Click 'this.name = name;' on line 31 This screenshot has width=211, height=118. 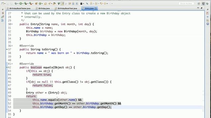(39, 28)
